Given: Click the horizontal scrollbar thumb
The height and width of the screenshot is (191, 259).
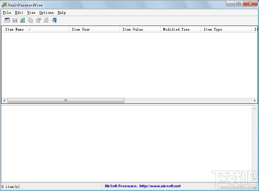Looking at the screenshot, I should (x=66, y=100).
